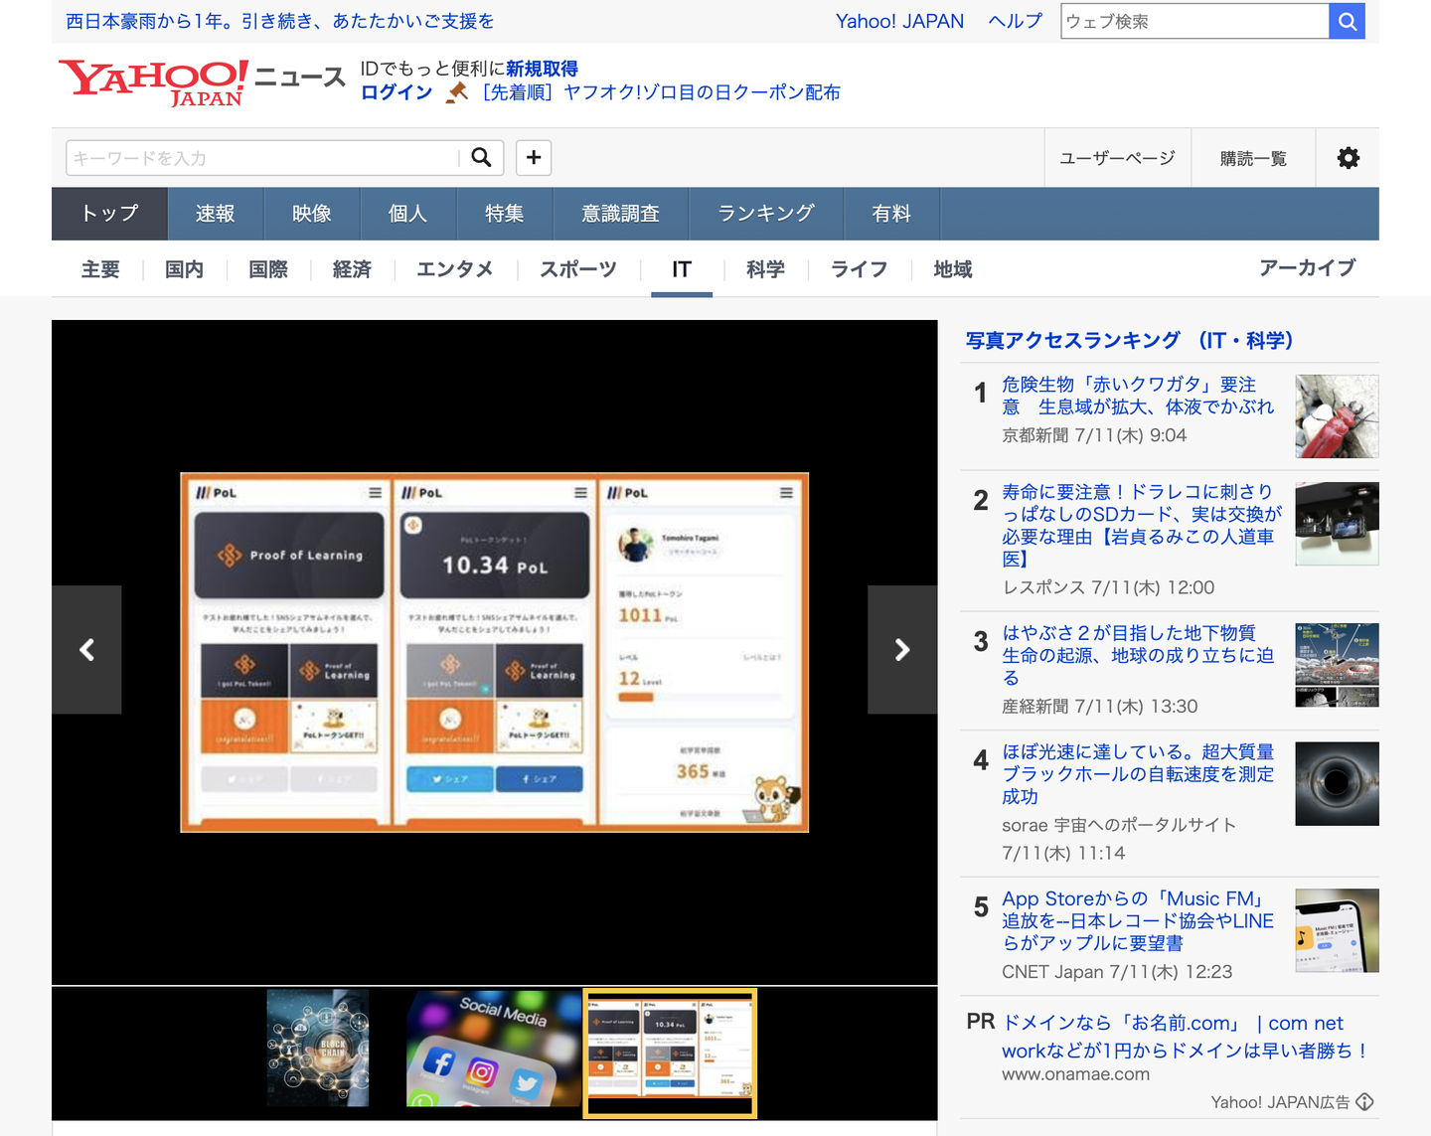
Task: Click the auction gavel icon near login
Action: 457,92
